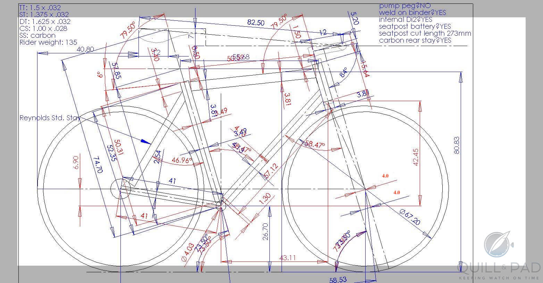The height and width of the screenshot is (283, 543).
Task: Select the 40.80 dimension label
Action: [x=85, y=49]
